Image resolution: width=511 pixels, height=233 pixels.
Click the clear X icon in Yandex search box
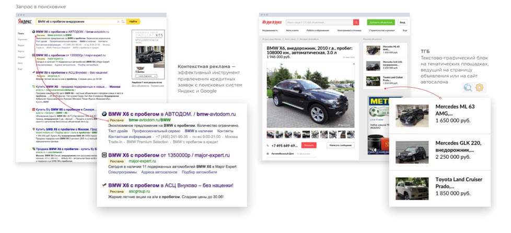pyautogui.click(x=119, y=22)
